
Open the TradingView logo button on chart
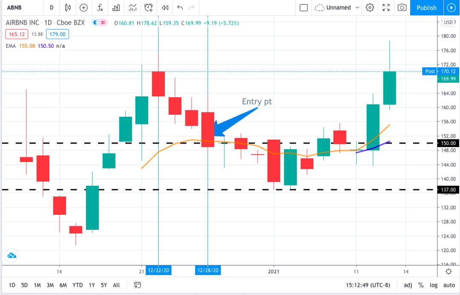coord(12,255)
